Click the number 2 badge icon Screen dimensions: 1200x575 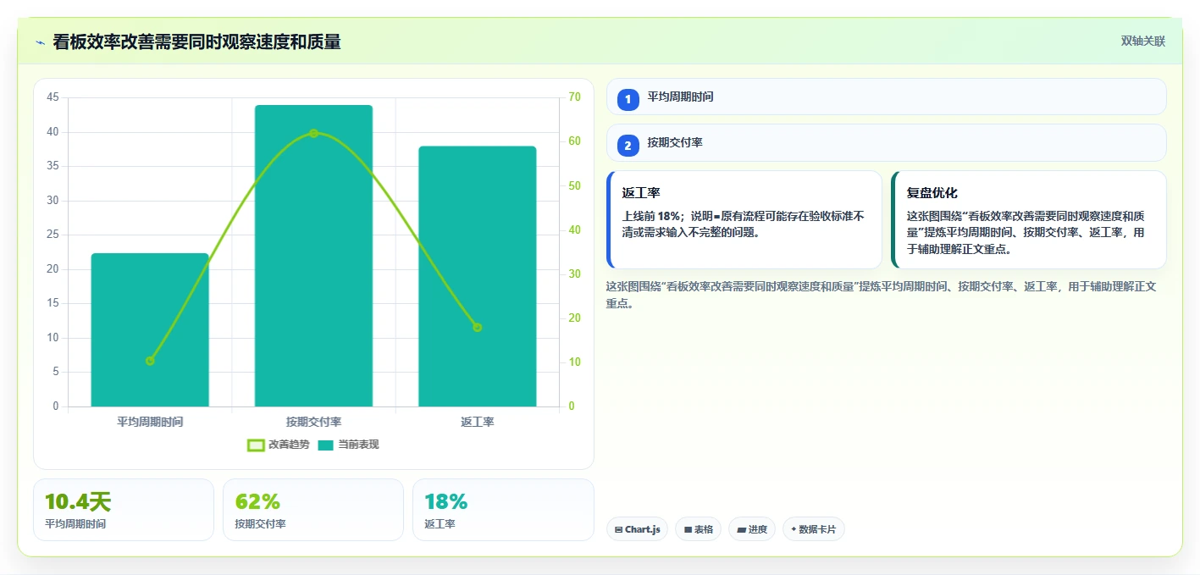tap(628, 146)
